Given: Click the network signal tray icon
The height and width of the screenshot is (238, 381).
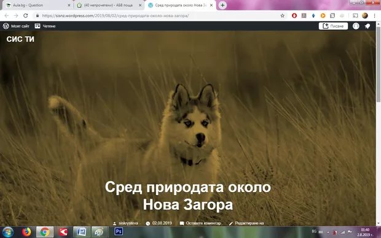Looking at the screenshot, I should pyautogui.click(x=342, y=232).
